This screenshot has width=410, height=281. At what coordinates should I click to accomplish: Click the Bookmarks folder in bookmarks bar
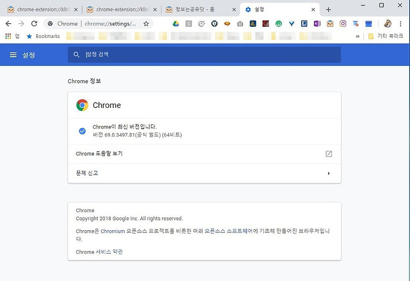click(43, 36)
